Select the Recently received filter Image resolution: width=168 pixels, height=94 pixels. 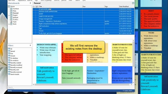[x=16, y=72]
